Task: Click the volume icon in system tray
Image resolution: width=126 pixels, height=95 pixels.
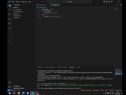Action: (106, 93)
